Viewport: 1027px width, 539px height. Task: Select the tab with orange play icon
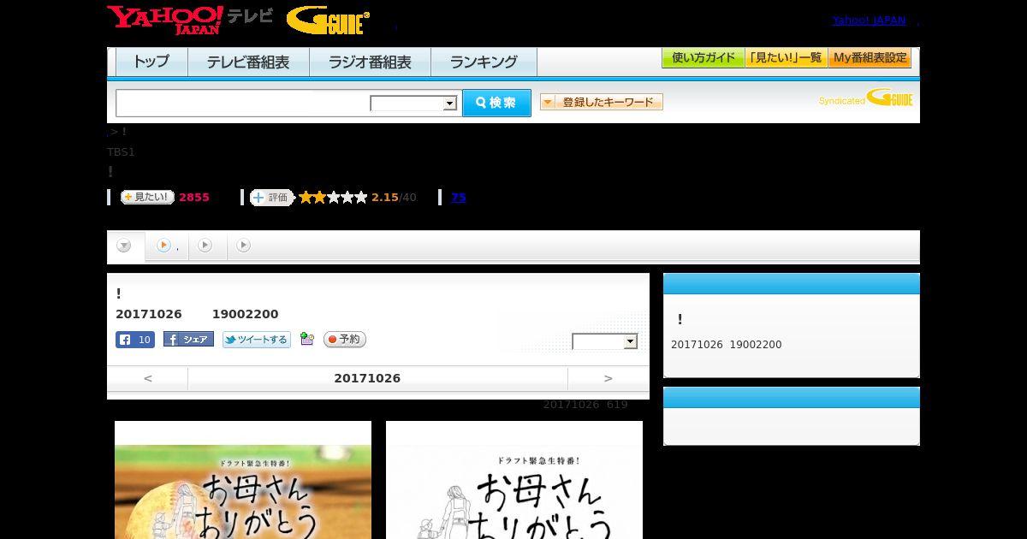tap(166, 246)
